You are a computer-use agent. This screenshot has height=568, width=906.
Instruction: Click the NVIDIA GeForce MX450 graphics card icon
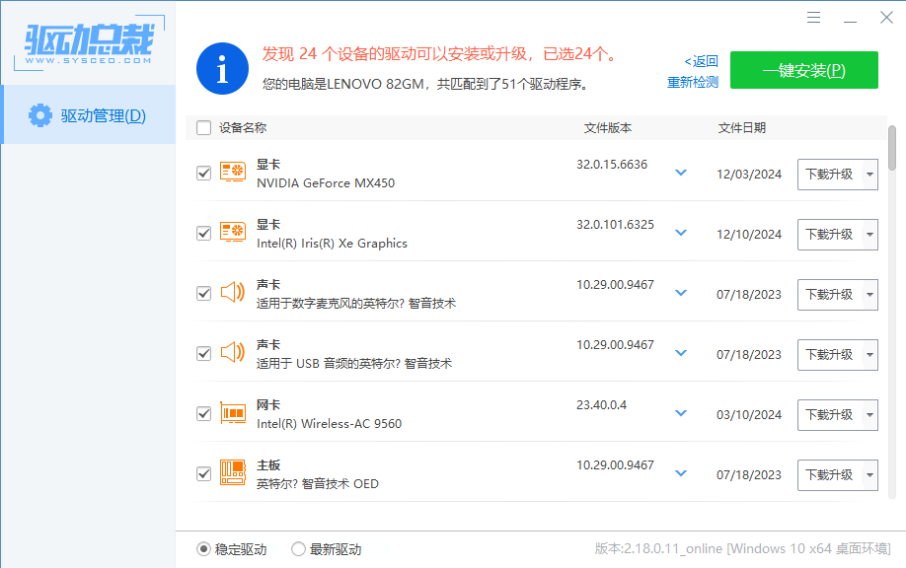click(x=233, y=172)
